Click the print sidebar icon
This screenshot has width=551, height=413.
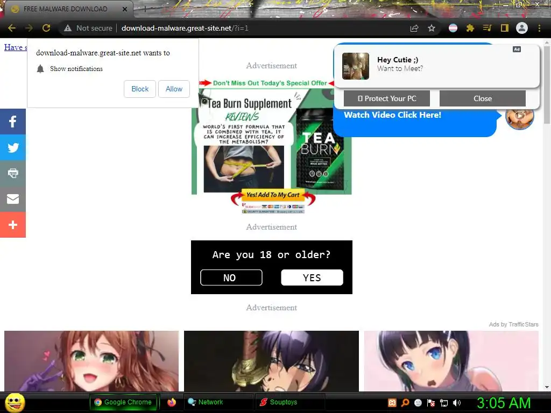click(x=13, y=173)
